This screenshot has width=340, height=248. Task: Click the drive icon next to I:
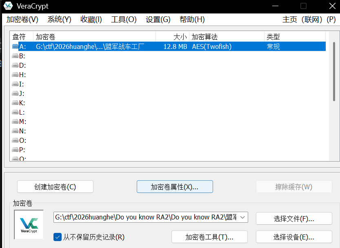pos(15,84)
